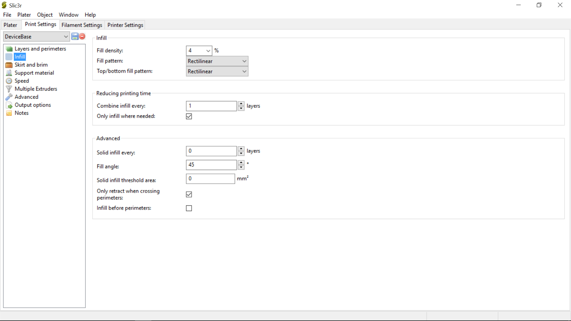Switch to the Filament Settings tab

pyautogui.click(x=82, y=25)
